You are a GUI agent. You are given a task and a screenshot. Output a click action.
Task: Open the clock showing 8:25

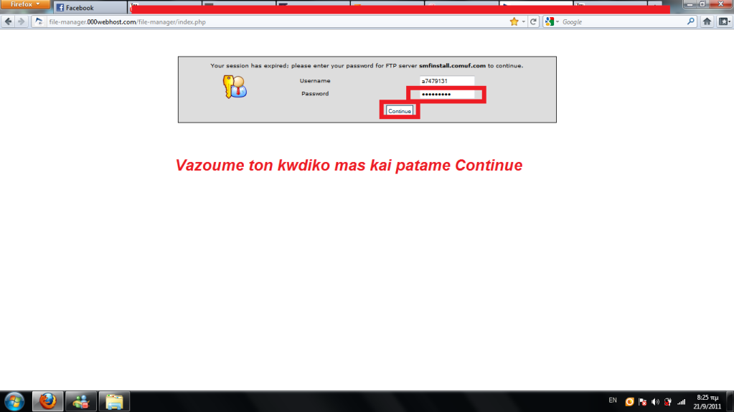click(707, 401)
